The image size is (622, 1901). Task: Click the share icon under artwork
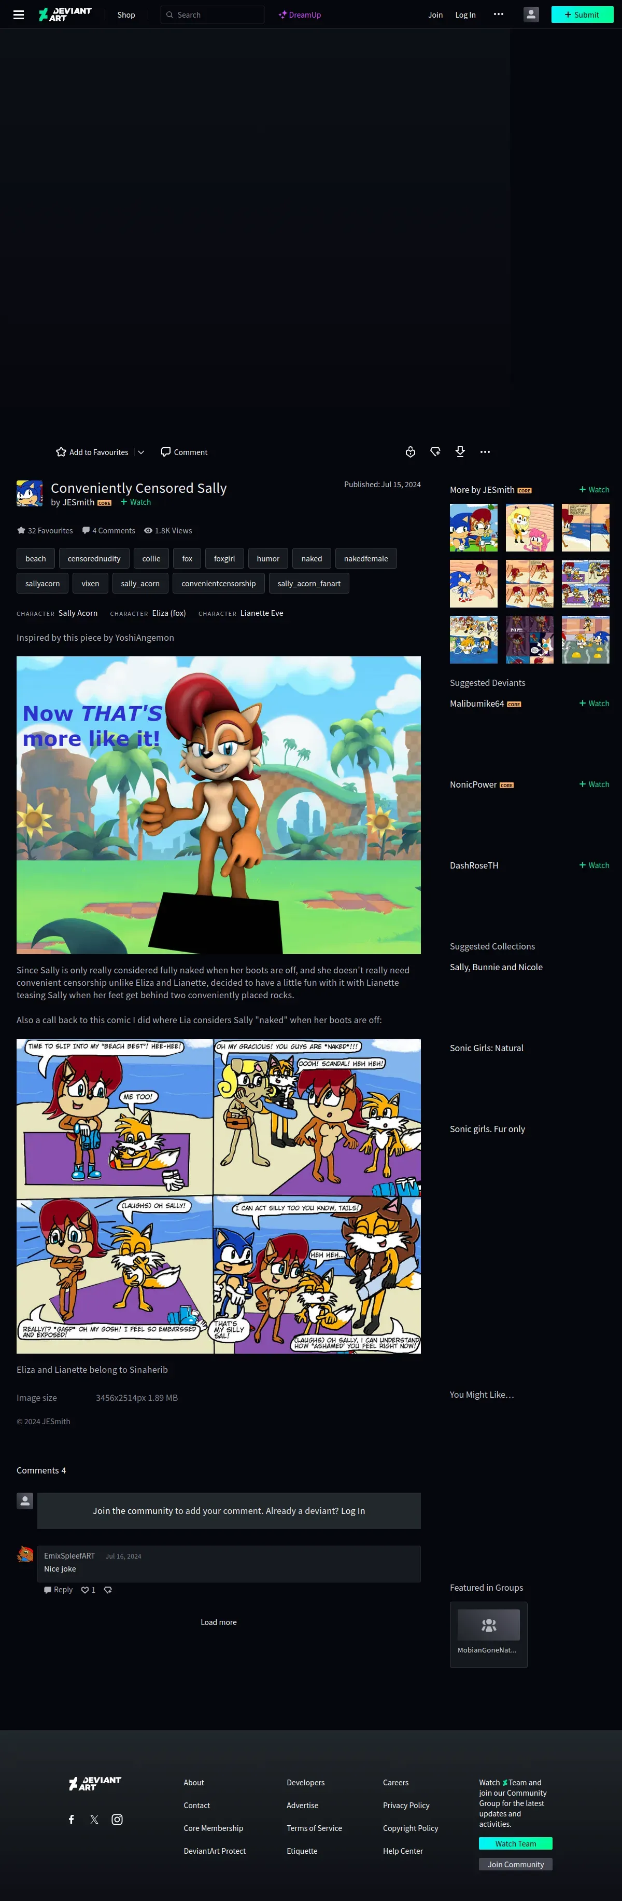435,451
